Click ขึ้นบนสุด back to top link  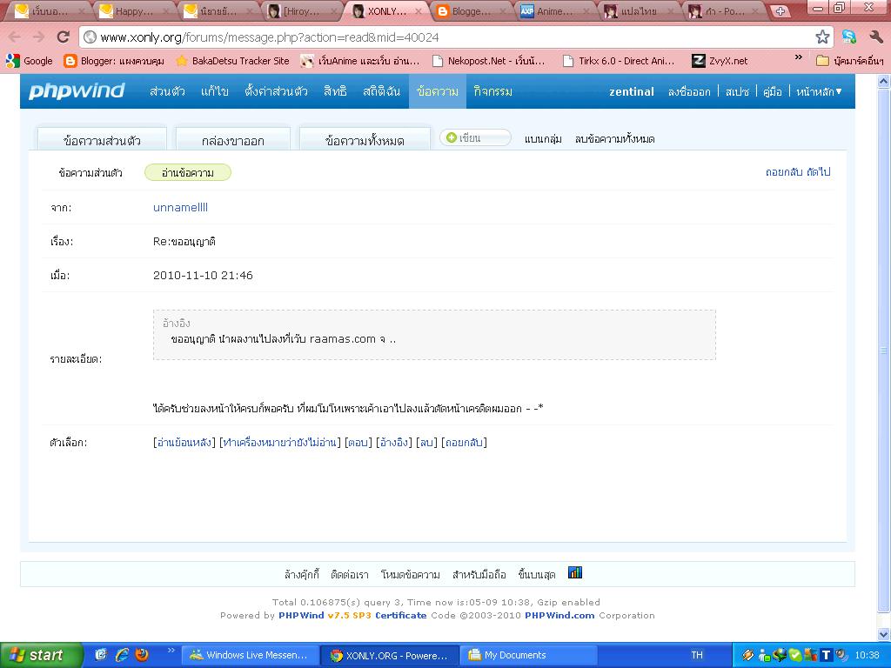tap(536, 574)
